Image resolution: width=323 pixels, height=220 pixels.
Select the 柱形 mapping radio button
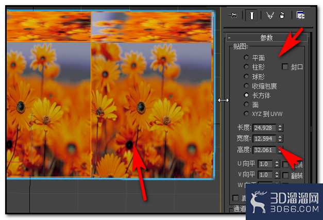pyautogui.click(x=246, y=66)
